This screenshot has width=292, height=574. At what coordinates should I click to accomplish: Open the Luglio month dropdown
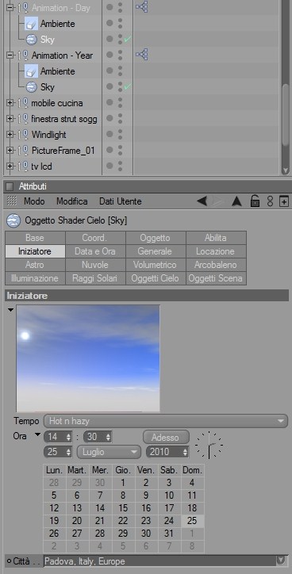(x=109, y=452)
